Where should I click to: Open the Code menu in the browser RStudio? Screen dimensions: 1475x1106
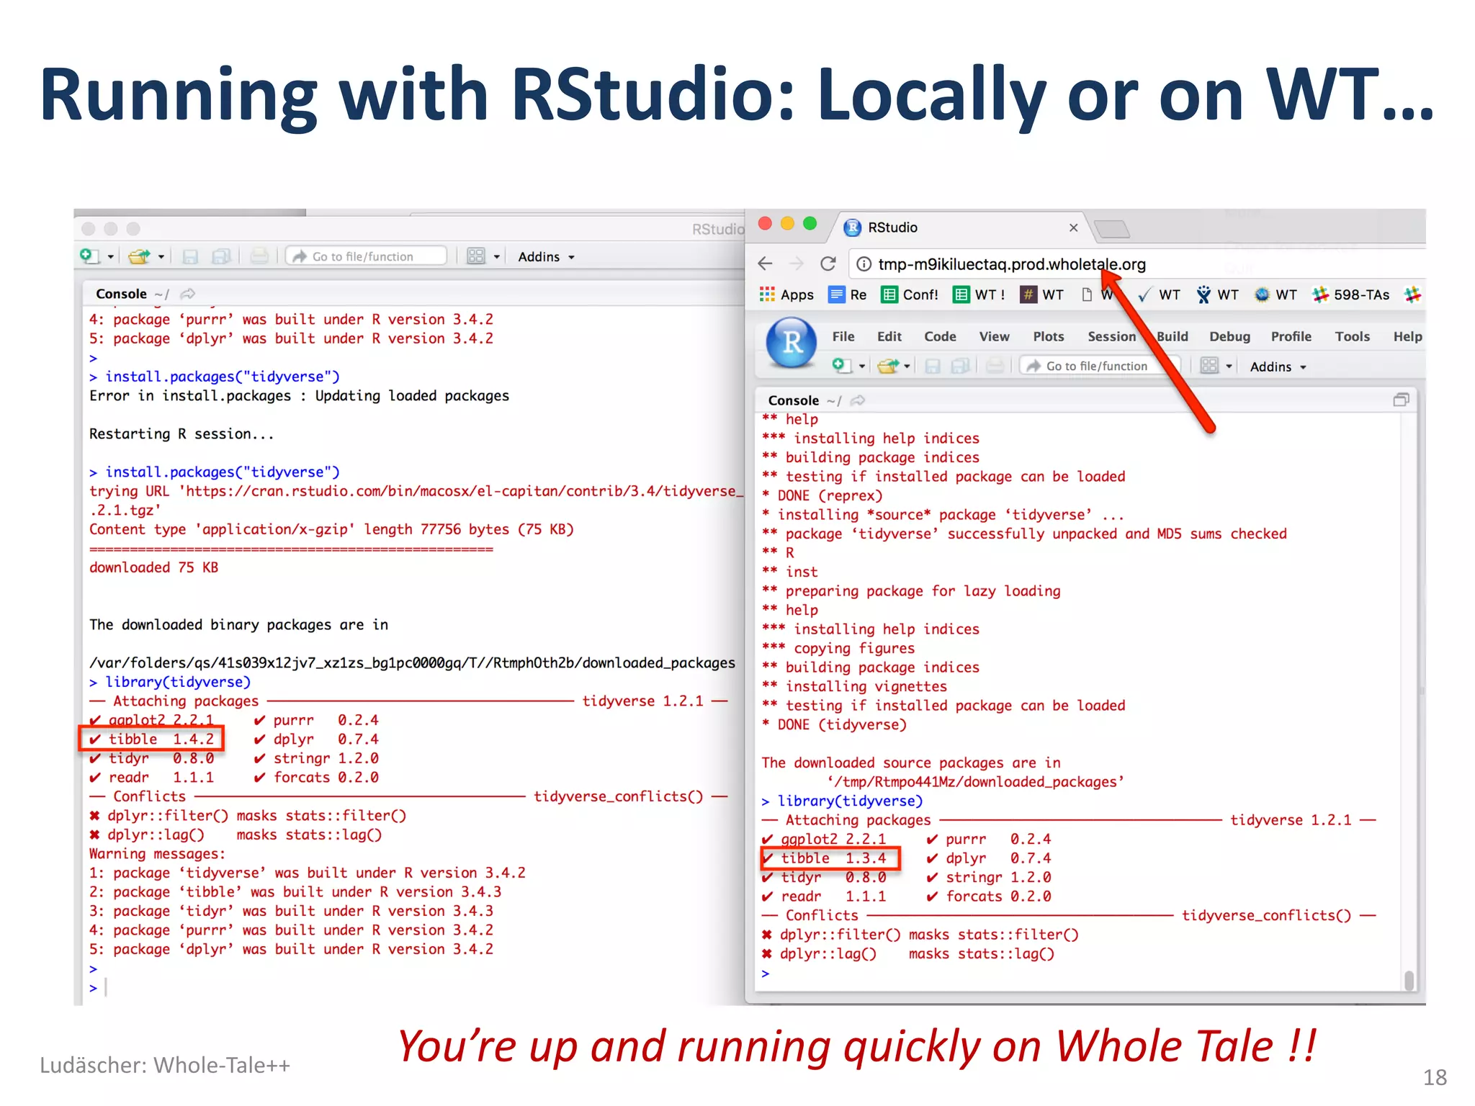coord(941,336)
